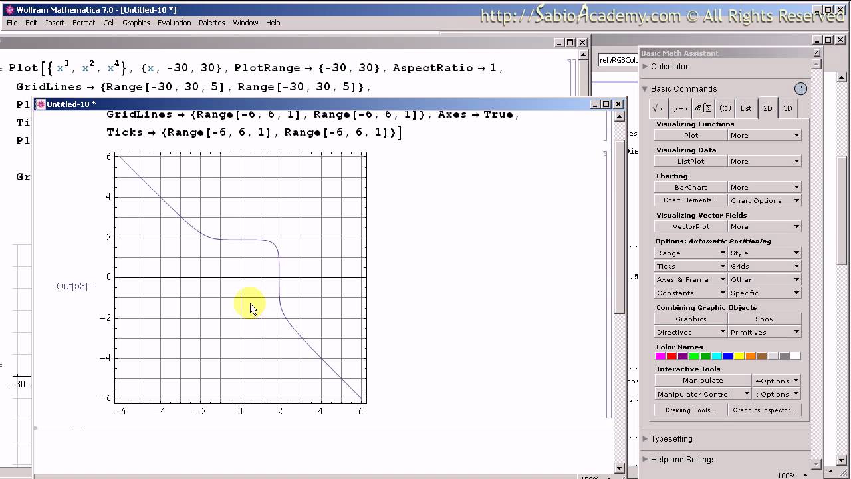Open the File menu
851x479 pixels.
pos(12,23)
